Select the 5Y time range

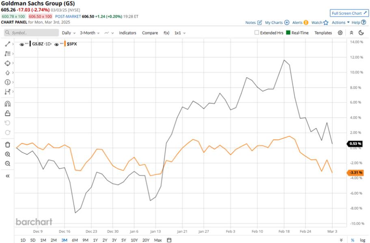[x=123, y=240]
